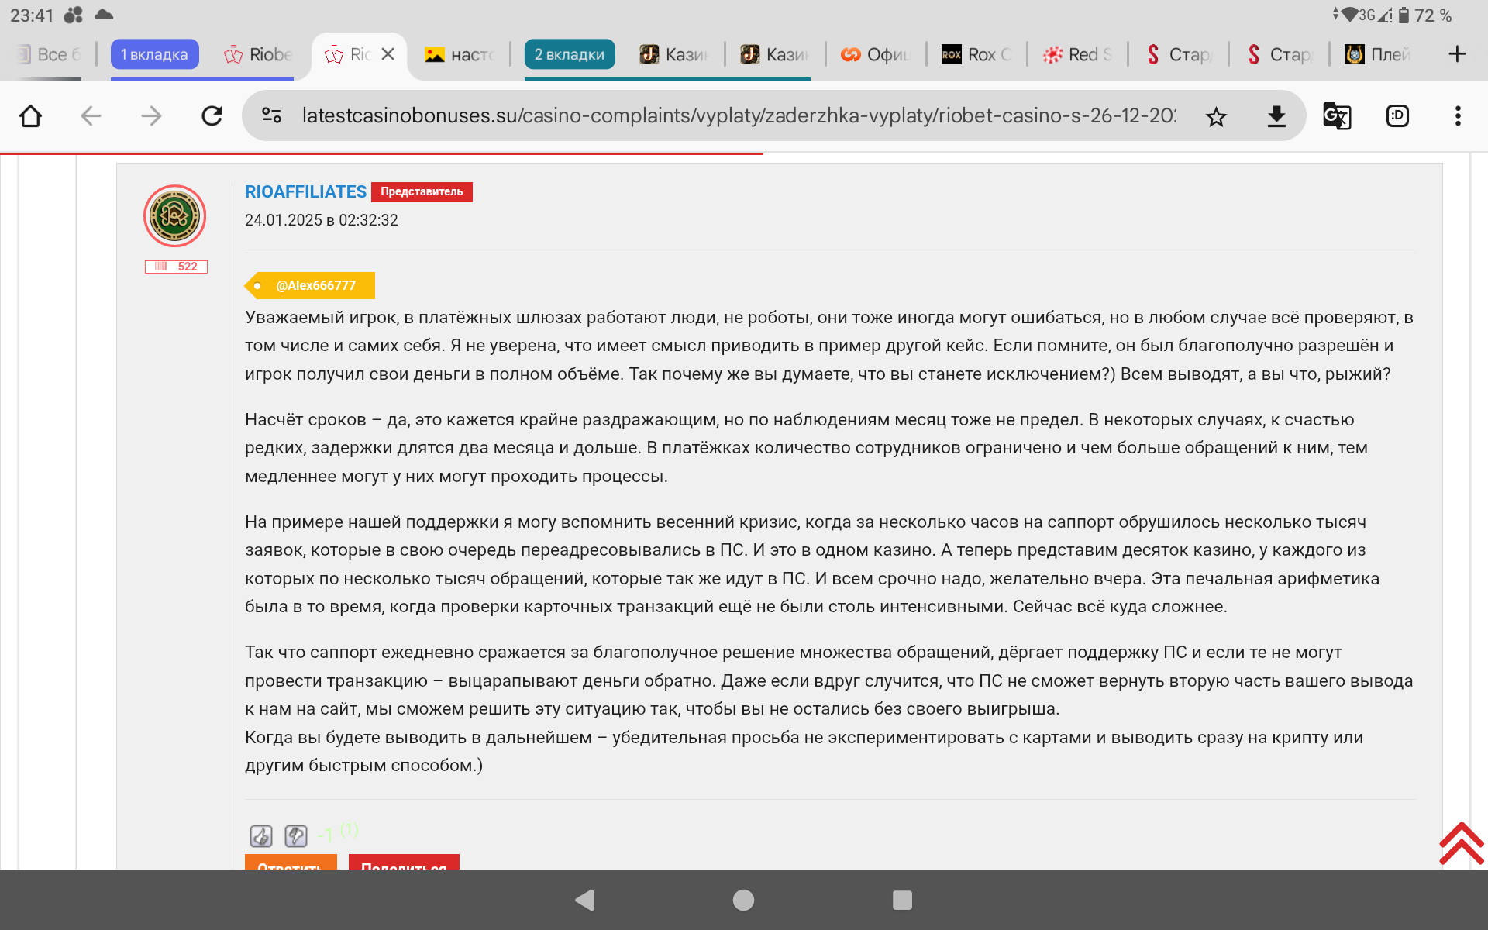This screenshot has width=1488, height=930.
Task: Tap the download icon in toolbar
Action: 1276,117
